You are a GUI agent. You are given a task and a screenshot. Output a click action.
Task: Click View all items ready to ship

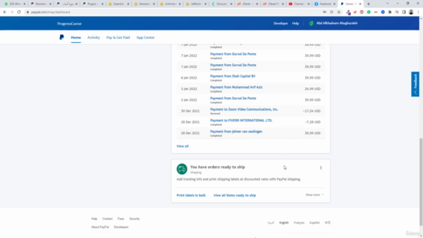pyautogui.click(x=235, y=196)
